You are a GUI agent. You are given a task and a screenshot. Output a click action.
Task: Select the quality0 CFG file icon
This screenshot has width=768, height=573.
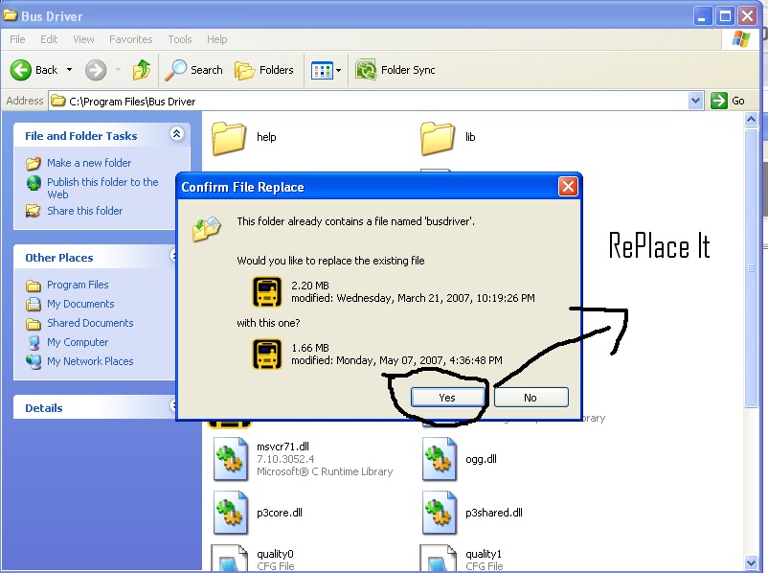point(229,558)
